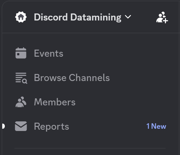Click the Members people icon
The image size is (180, 155).
(x=21, y=102)
